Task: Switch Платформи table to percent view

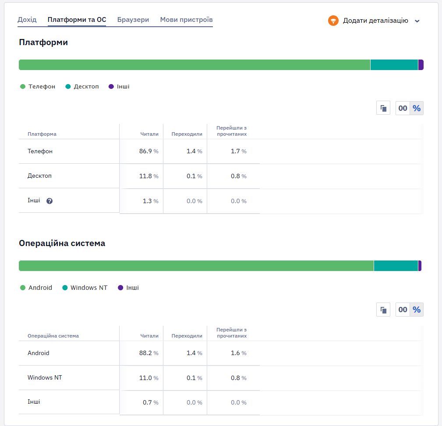Action: (417, 108)
